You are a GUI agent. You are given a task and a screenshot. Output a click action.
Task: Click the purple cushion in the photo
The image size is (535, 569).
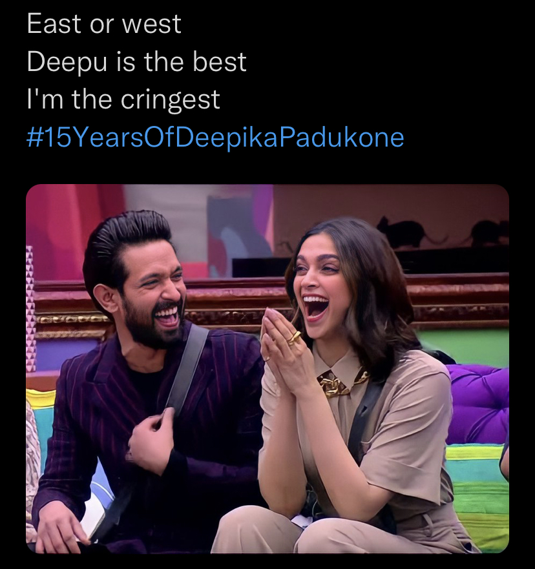477,403
